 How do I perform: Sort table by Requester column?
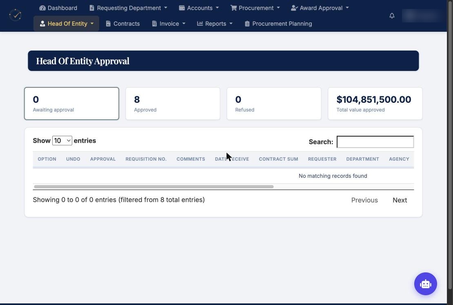(322, 159)
